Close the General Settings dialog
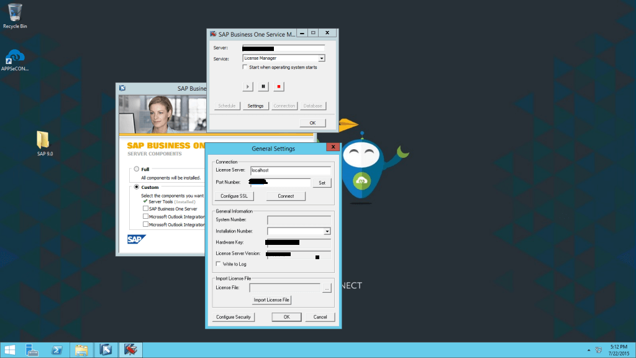 coord(333,147)
